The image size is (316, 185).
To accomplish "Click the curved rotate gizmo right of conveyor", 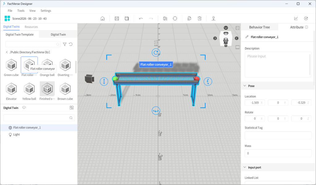I will 208,81.
